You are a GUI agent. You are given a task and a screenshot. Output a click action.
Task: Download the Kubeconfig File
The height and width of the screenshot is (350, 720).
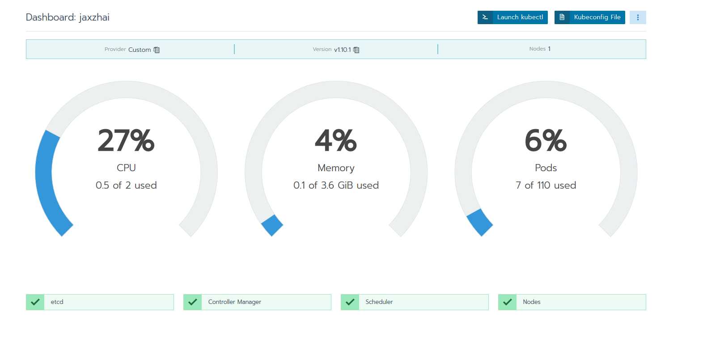589,17
